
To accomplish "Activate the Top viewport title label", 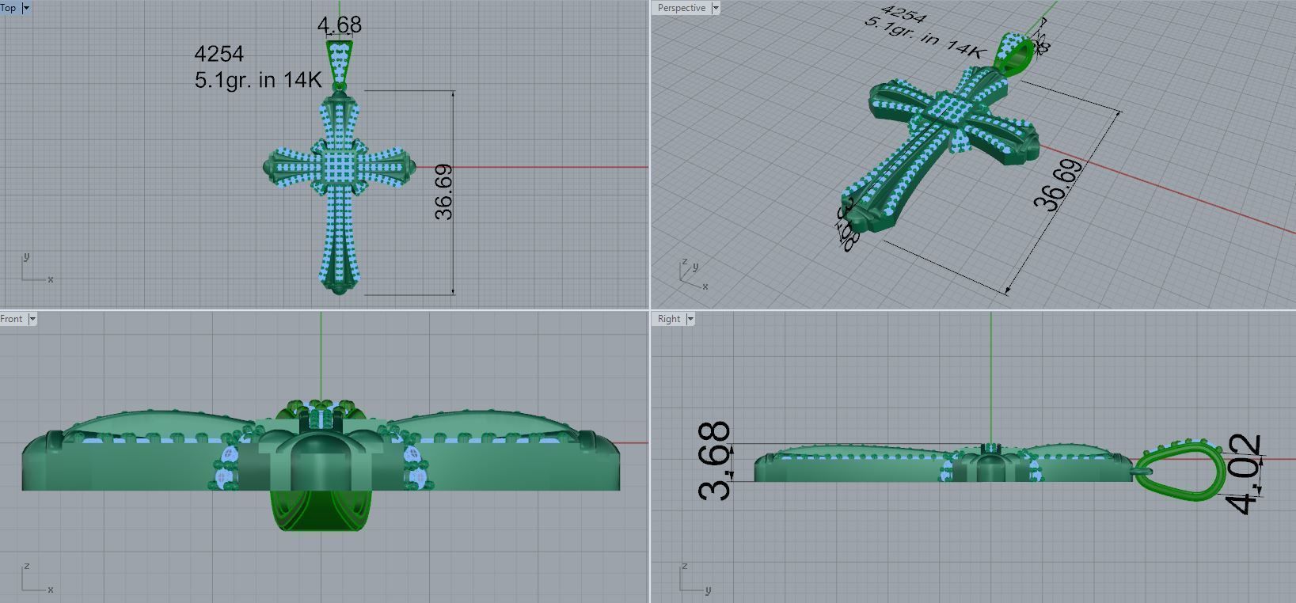I will [9, 8].
